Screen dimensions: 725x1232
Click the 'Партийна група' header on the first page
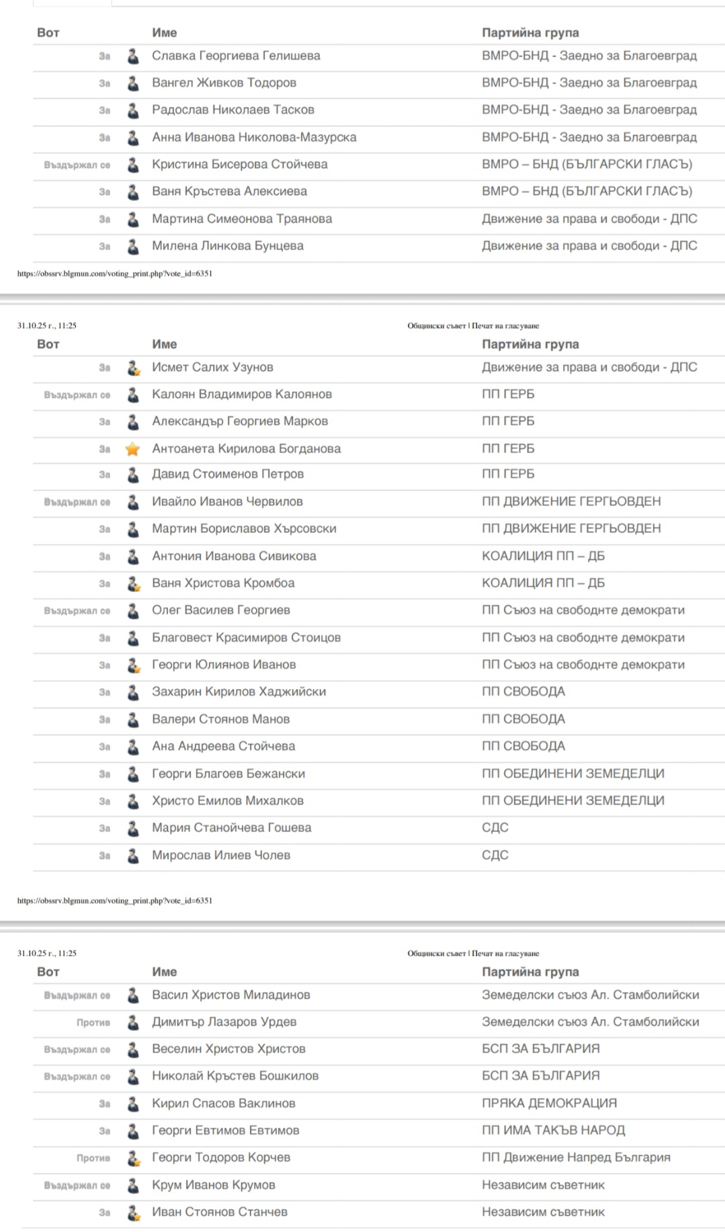pyautogui.click(x=530, y=32)
